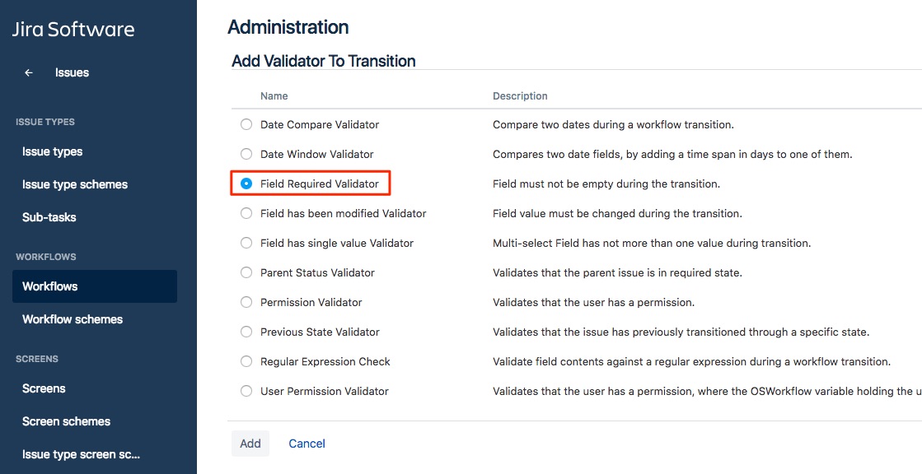Select Field has single value Validator
Screen dimensions: 922x474
[x=246, y=243]
